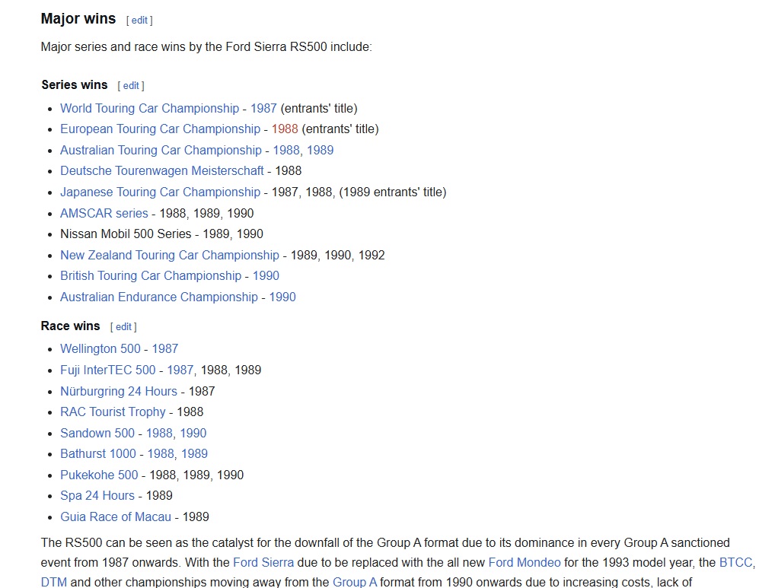Open New Zealand Touring Car Championship link
Viewport: 759px width, 588px height.
pos(170,256)
